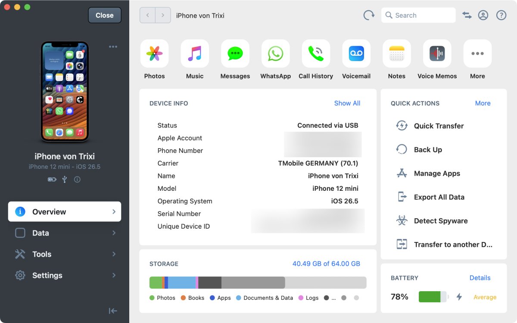Viewport: 517px width, 323px height.
Task: Open the Photos app icon
Action: click(154, 53)
